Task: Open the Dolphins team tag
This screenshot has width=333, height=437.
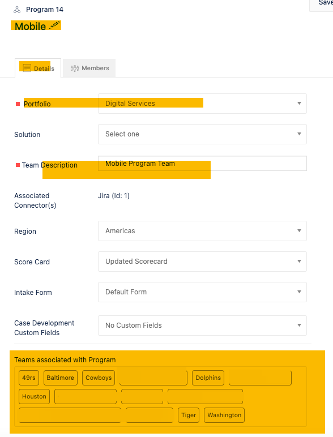Action: click(x=208, y=378)
